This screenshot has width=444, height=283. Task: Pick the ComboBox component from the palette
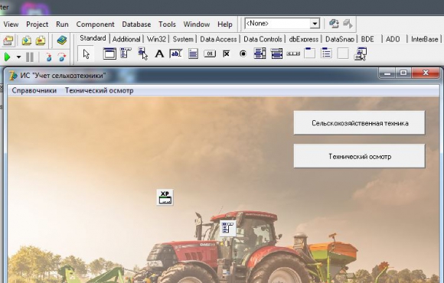pyautogui.click(x=276, y=54)
